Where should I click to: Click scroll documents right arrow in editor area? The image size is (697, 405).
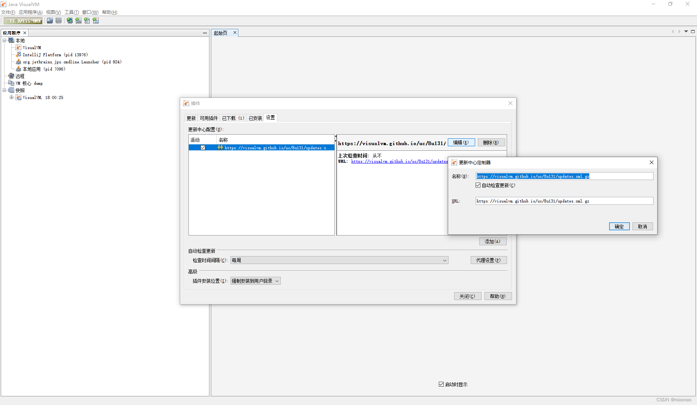coord(679,31)
